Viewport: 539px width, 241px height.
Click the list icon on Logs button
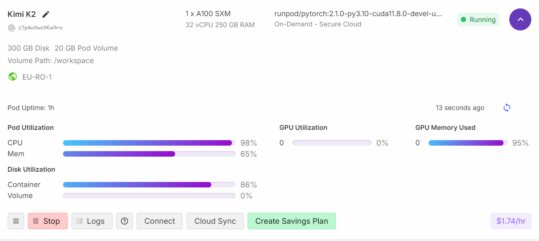click(x=79, y=221)
